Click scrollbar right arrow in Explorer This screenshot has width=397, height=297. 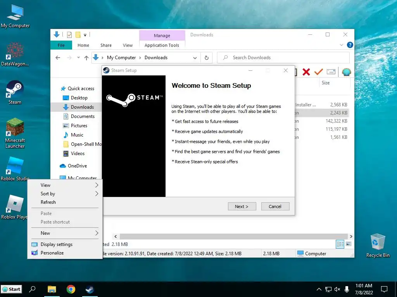click(351, 236)
